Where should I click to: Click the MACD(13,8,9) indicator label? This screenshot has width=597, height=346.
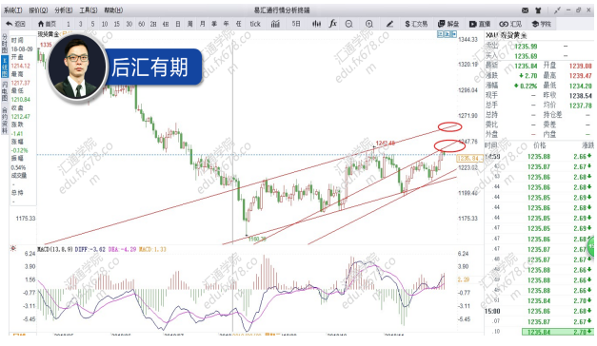pos(55,249)
